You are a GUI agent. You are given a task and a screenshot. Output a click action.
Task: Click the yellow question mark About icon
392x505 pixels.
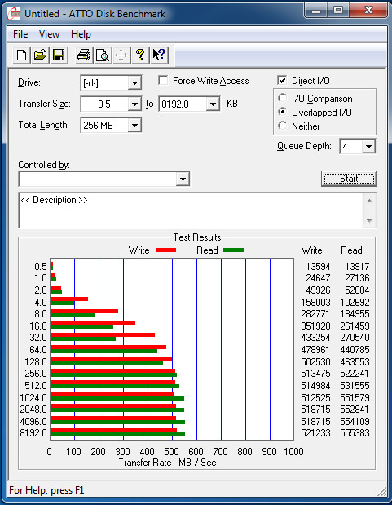(140, 55)
